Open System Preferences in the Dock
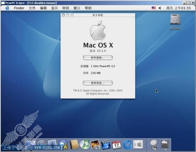The height and width of the screenshot is (152, 196). [x=138, y=144]
